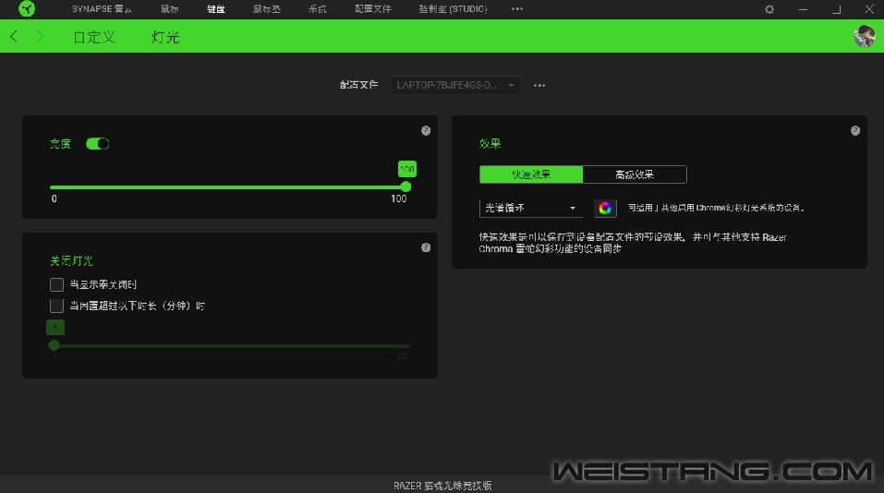Viewport: 884px width, 493px height.
Task: Maximize the Synapse window
Action: tap(837, 9)
